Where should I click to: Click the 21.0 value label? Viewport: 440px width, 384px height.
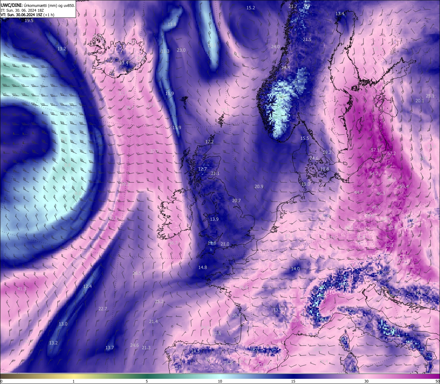225,244
